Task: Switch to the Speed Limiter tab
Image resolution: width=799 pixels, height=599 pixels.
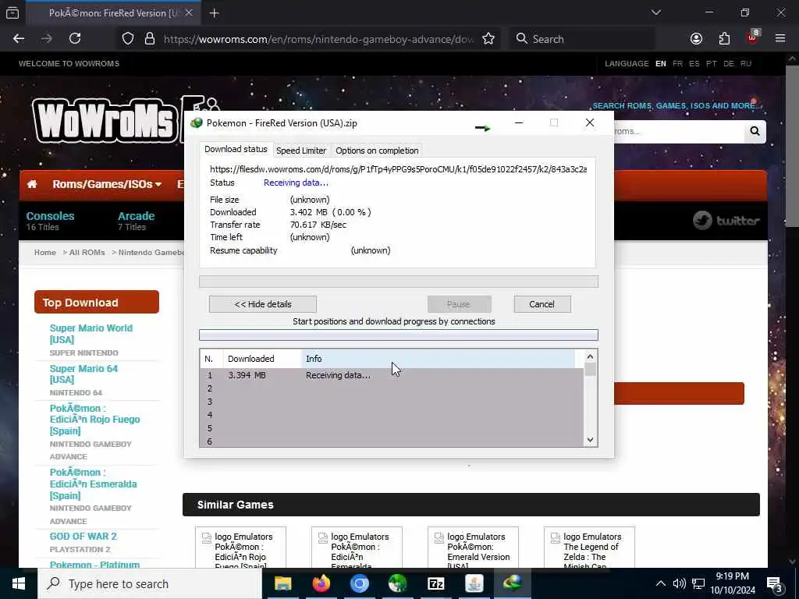Action: (301, 151)
